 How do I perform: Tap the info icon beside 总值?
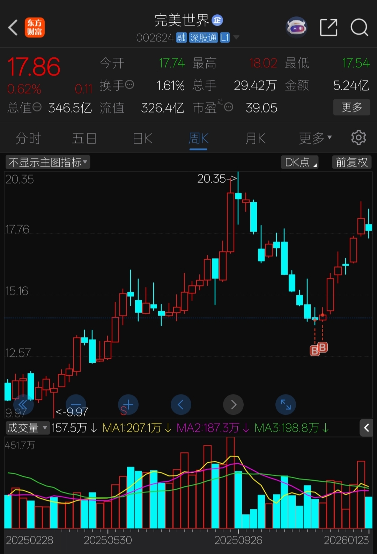click(37, 107)
